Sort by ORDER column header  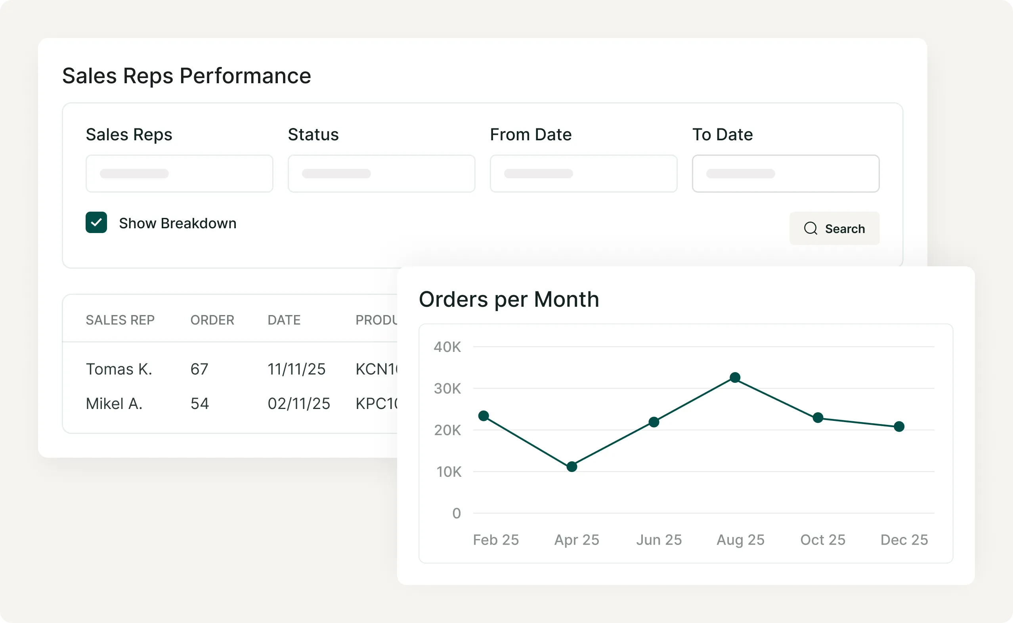[x=212, y=320]
